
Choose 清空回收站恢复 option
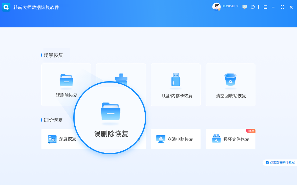point(231,96)
